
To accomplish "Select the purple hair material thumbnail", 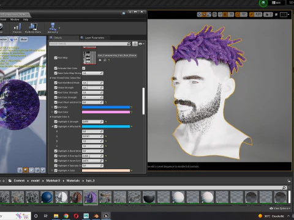I will pos(91,197).
